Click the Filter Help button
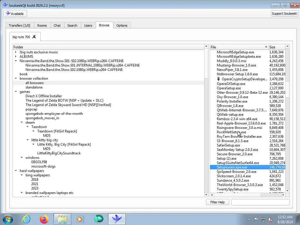 (x=218, y=202)
